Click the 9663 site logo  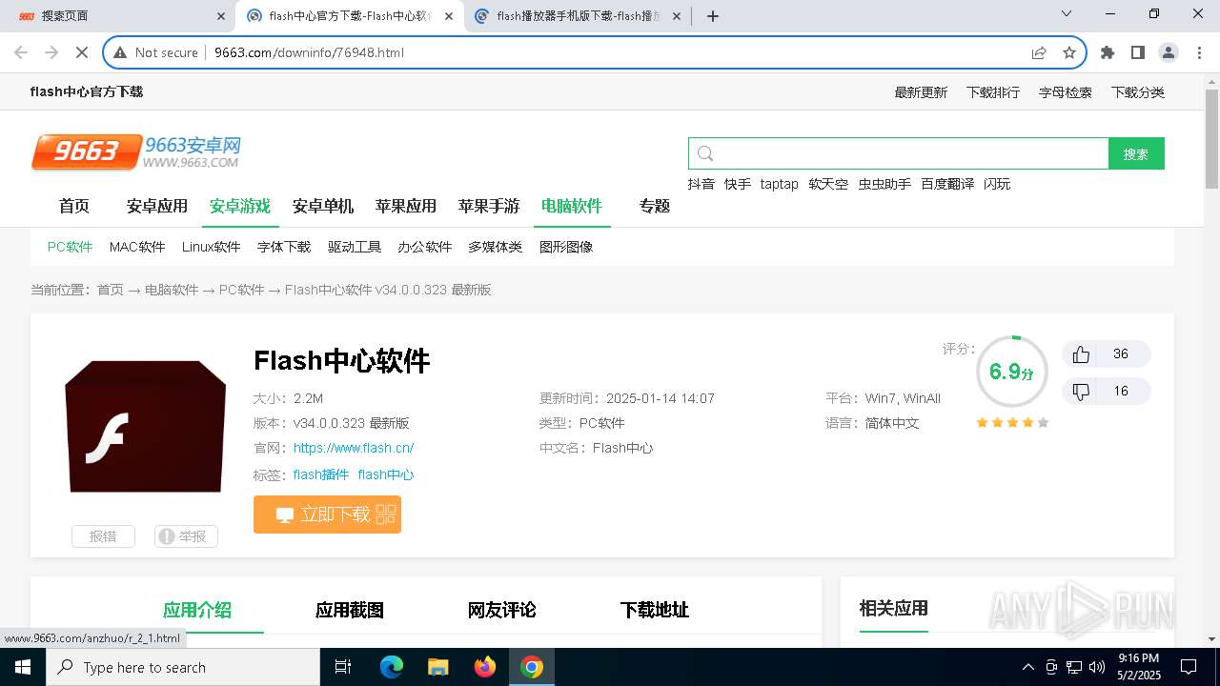[x=135, y=151]
